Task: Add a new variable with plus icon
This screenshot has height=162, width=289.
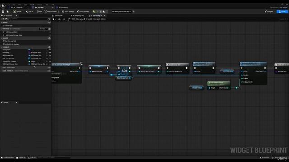Action: [x=49, y=47]
